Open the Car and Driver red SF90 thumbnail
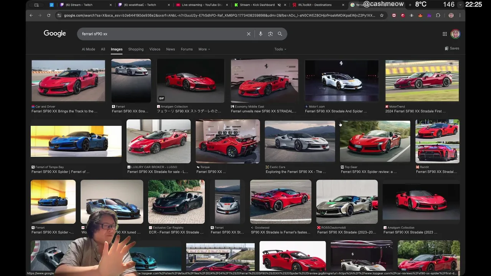The width and height of the screenshot is (491, 276). point(68,80)
